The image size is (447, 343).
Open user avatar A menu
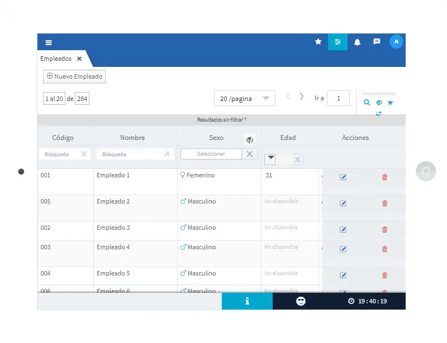pos(396,42)
